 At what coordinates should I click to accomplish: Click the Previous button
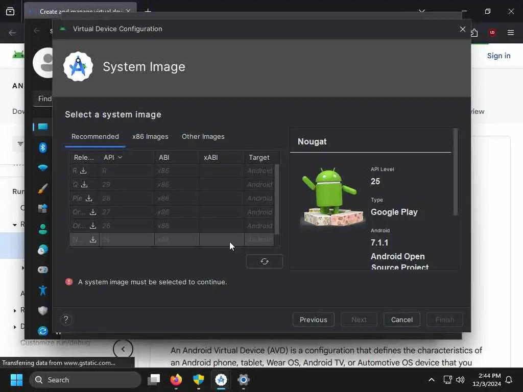click(x=314, y=320)
